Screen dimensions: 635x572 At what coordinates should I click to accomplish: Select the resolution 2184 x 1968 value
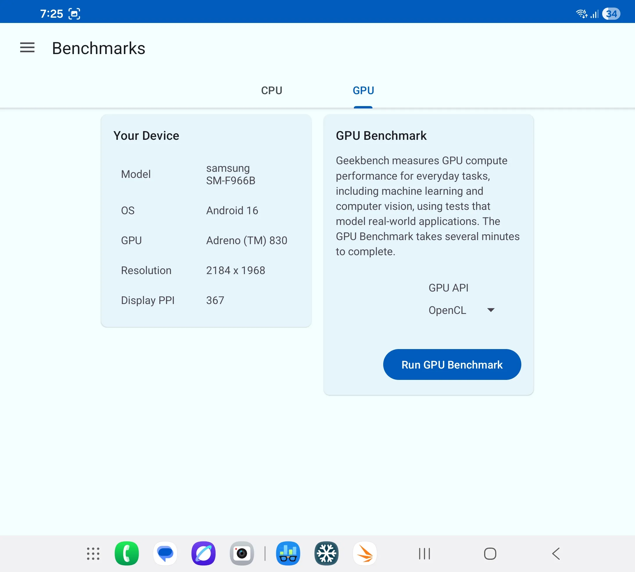[236, 271]
